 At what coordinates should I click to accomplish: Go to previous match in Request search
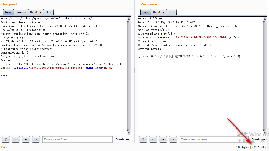[x=16, y=139]
